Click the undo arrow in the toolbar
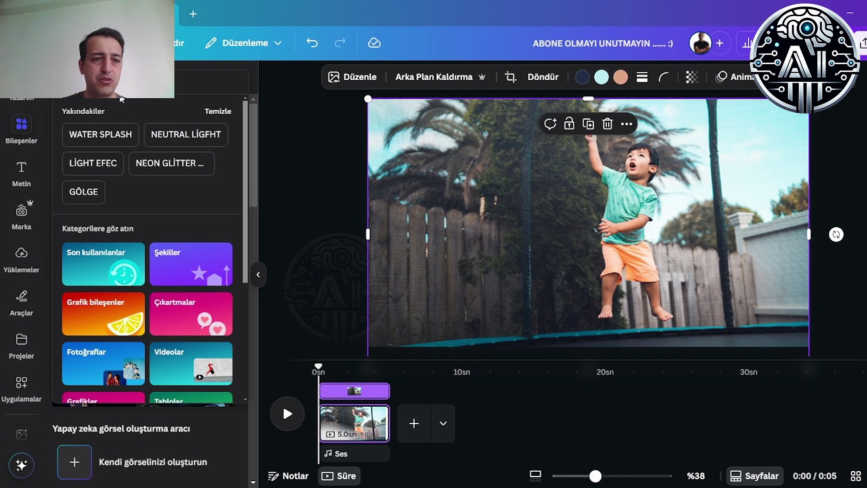867x488 pixels. (x=312, y=43)
